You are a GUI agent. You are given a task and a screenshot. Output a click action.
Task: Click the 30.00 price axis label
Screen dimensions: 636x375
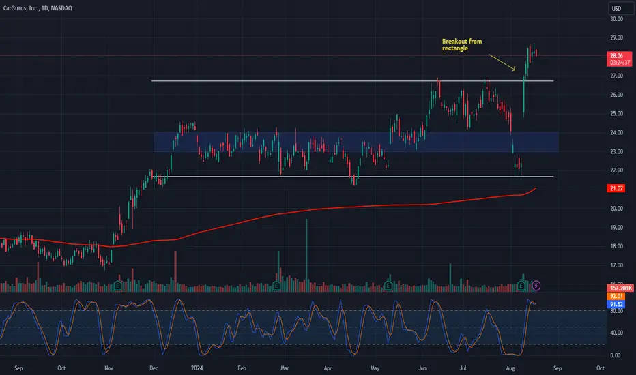[616, 19]
